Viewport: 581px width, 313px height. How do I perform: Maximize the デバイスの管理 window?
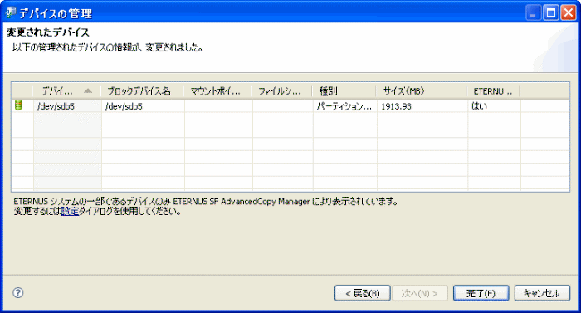551,13
